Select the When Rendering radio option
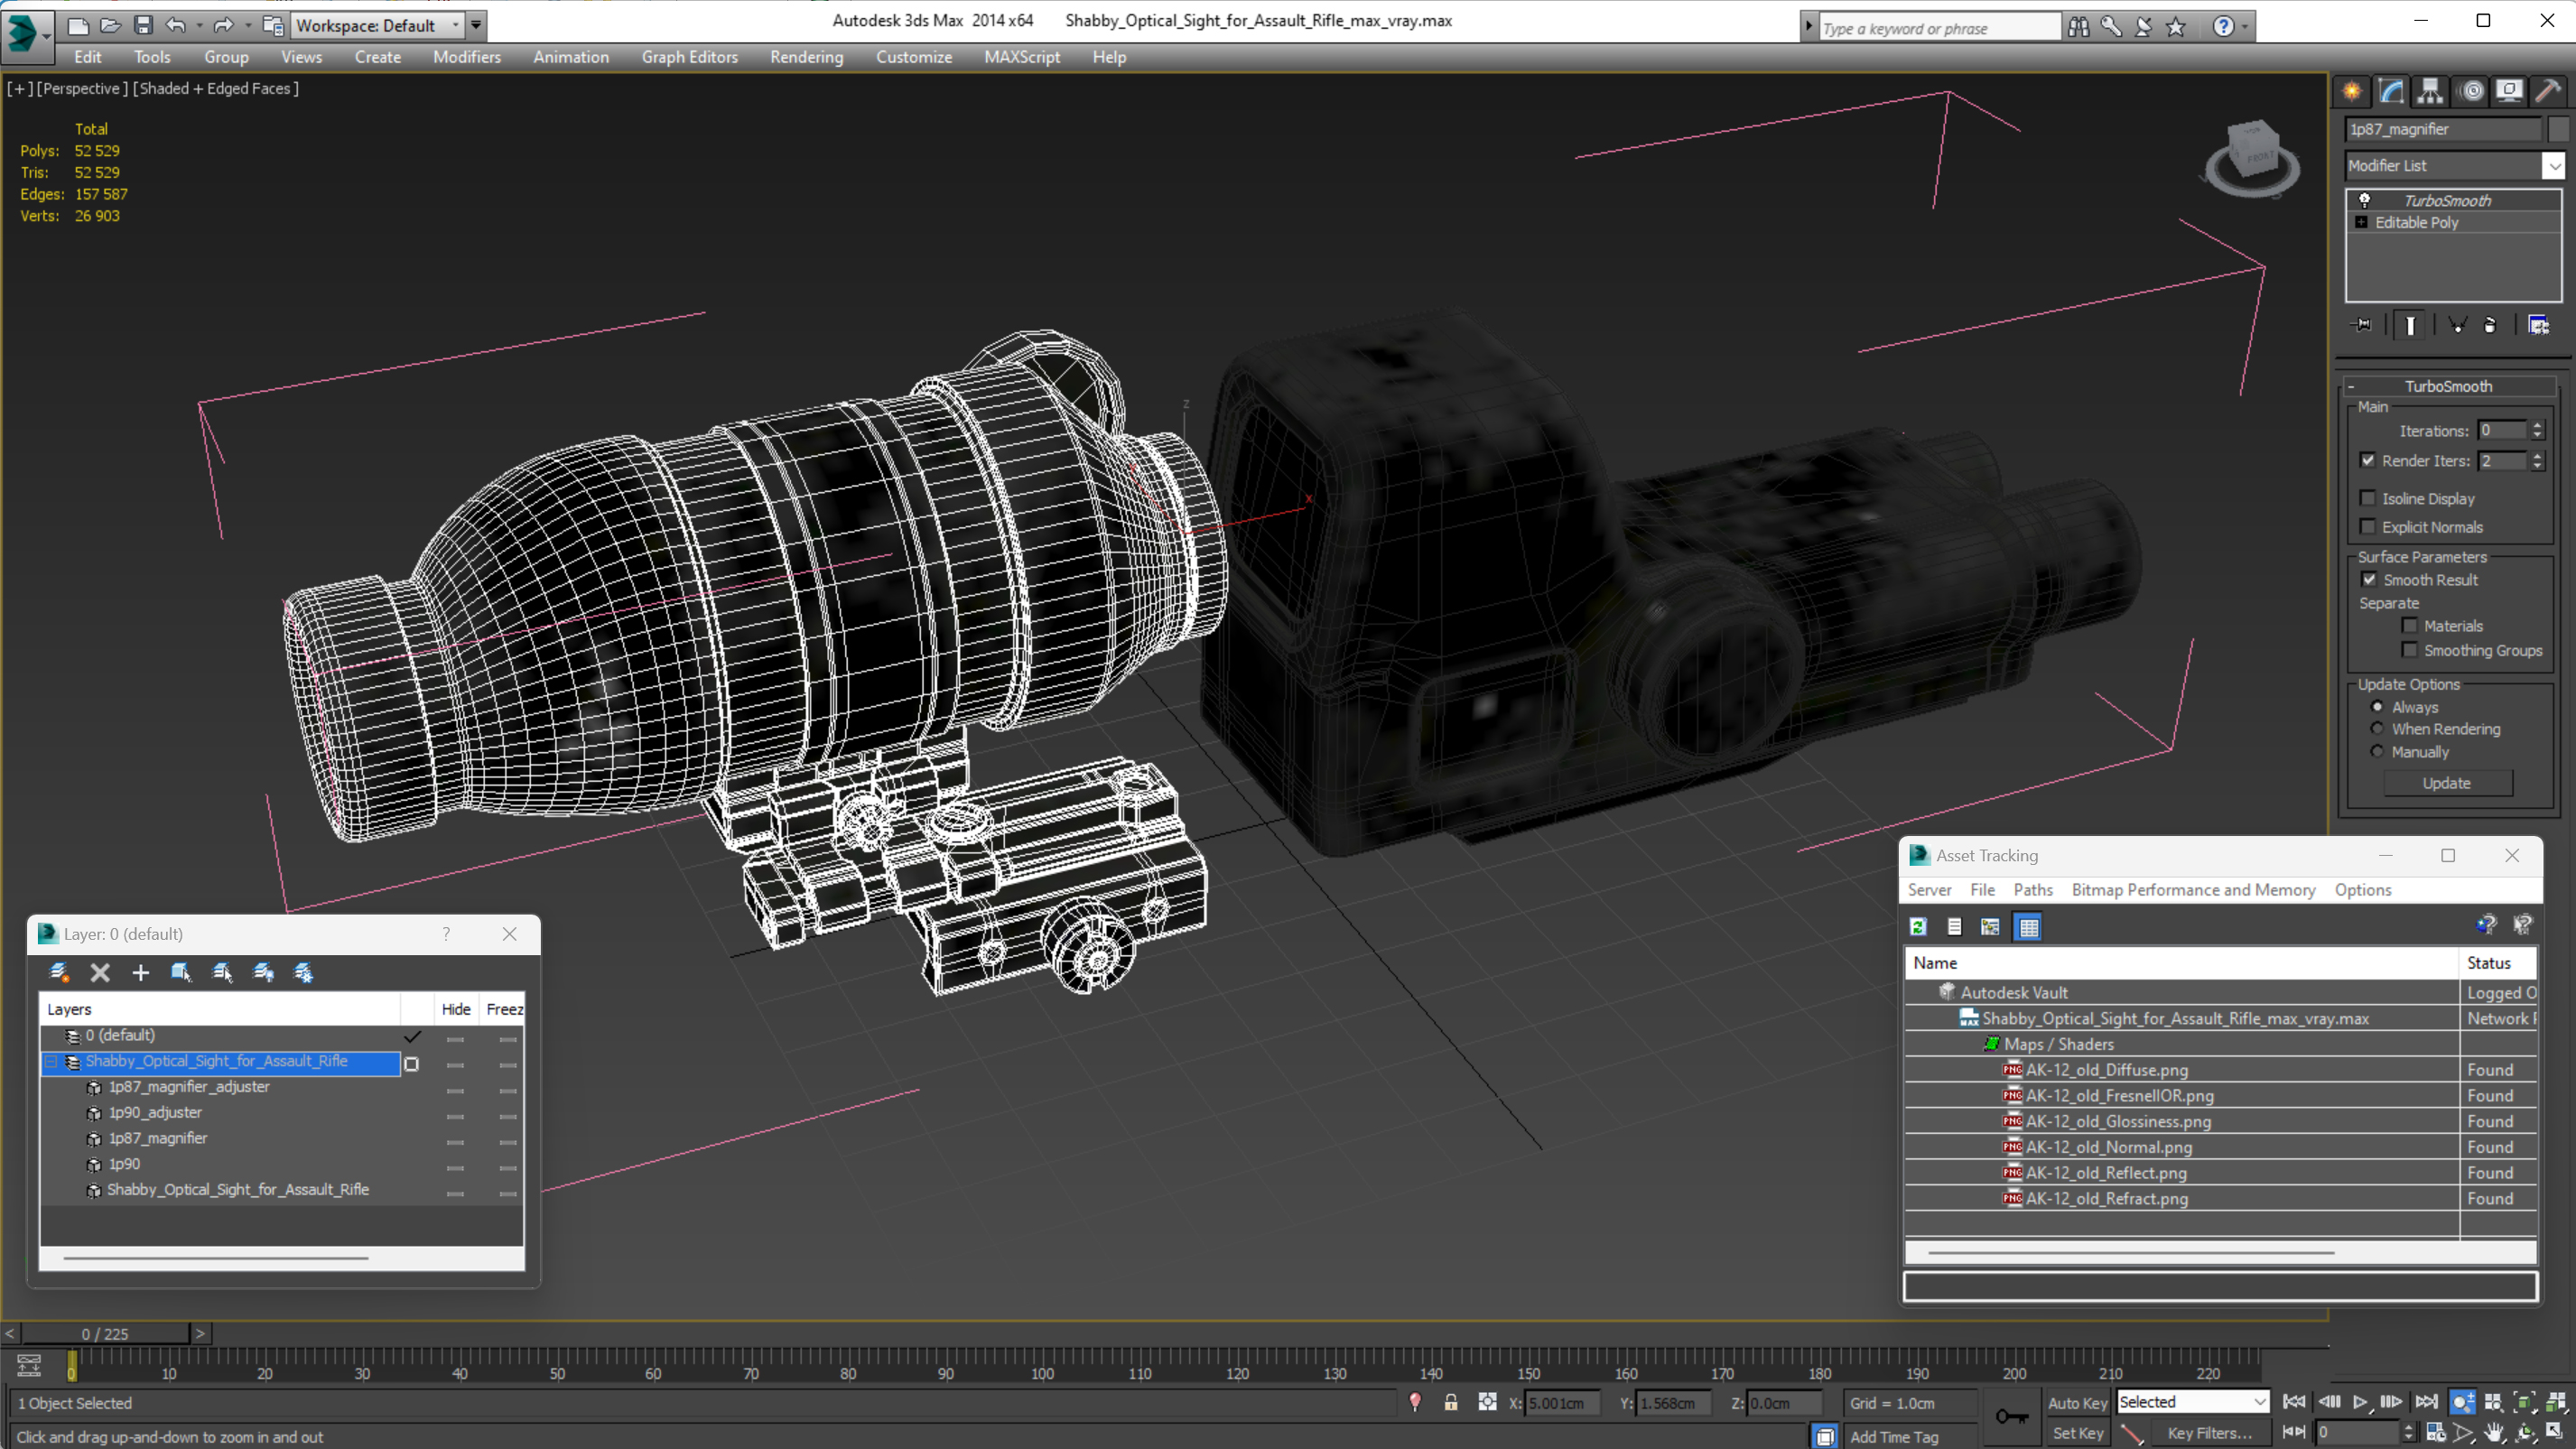The image size is (2576, 1449). tap(2377, 729)
